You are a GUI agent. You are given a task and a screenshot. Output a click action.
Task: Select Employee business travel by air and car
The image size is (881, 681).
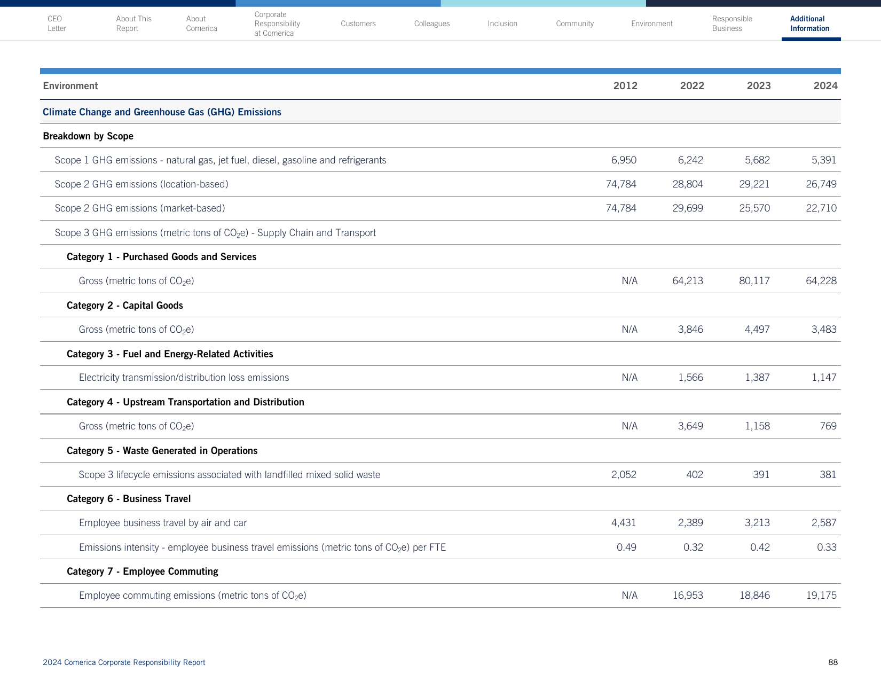click(163, 523)
